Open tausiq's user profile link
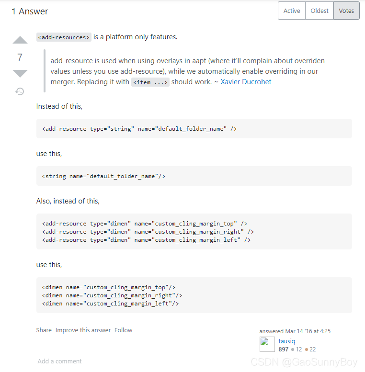 click(x=287, y=341)
